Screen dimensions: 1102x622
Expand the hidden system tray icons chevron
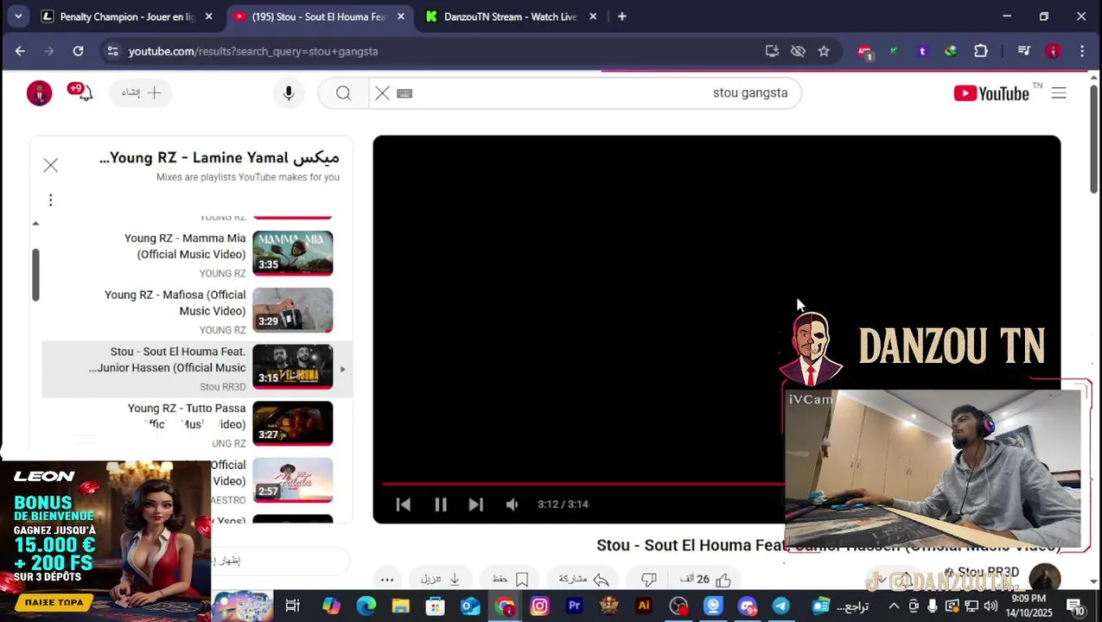coord(894,606)
